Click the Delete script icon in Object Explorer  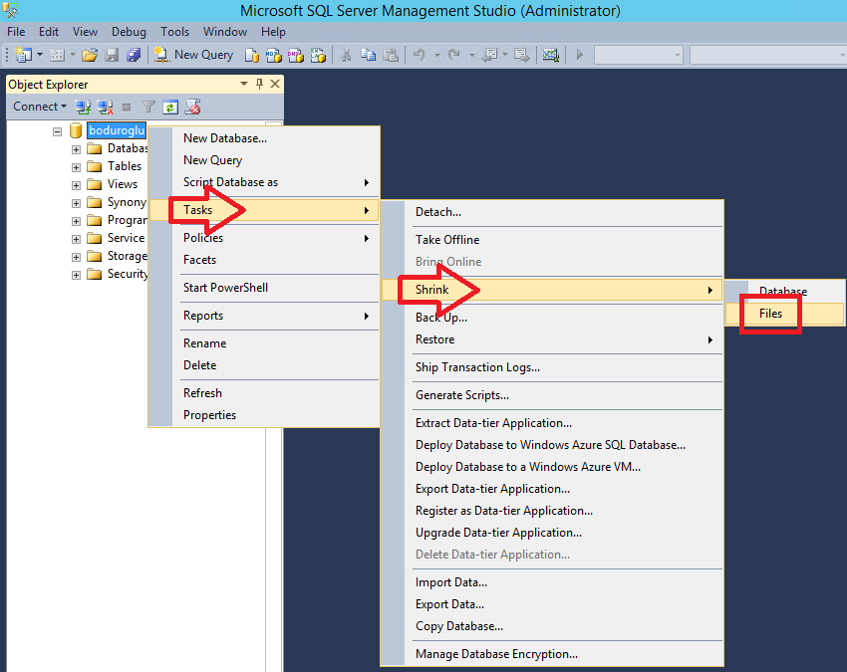(x=193, y=107)
